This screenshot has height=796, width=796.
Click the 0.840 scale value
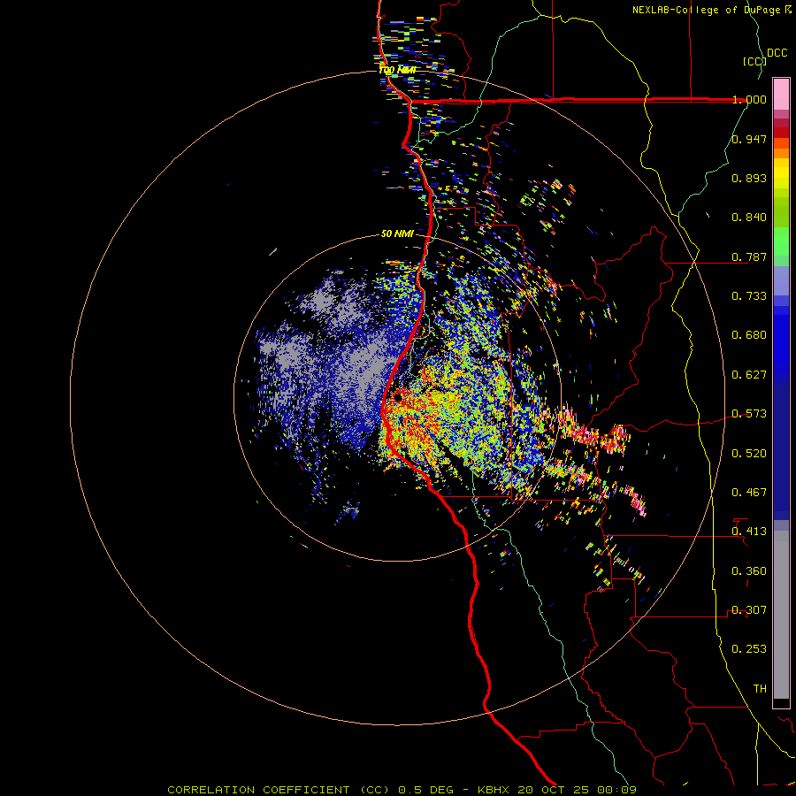tap(749, 218)
